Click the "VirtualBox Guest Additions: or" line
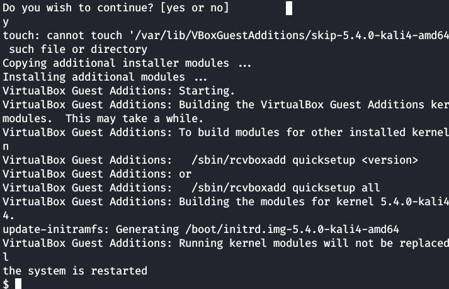This screenshot has height=289, width=449. click(x=97, y=174)
